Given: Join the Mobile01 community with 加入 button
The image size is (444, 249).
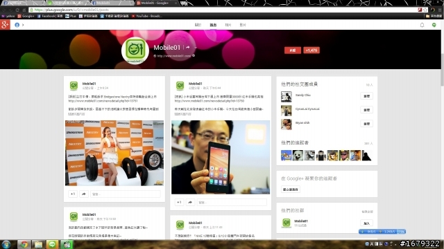Looking at the screenshot, I should click(x=366, y=223).
